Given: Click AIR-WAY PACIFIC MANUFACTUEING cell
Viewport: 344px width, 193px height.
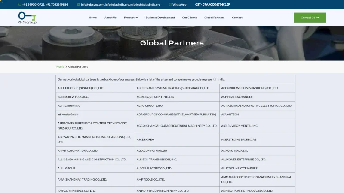Looking at the screenshot, I should [95, 140].
